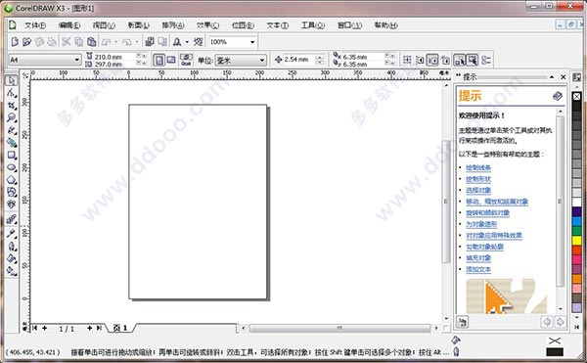Click the Options icon at property bar end

coord(486,60)
